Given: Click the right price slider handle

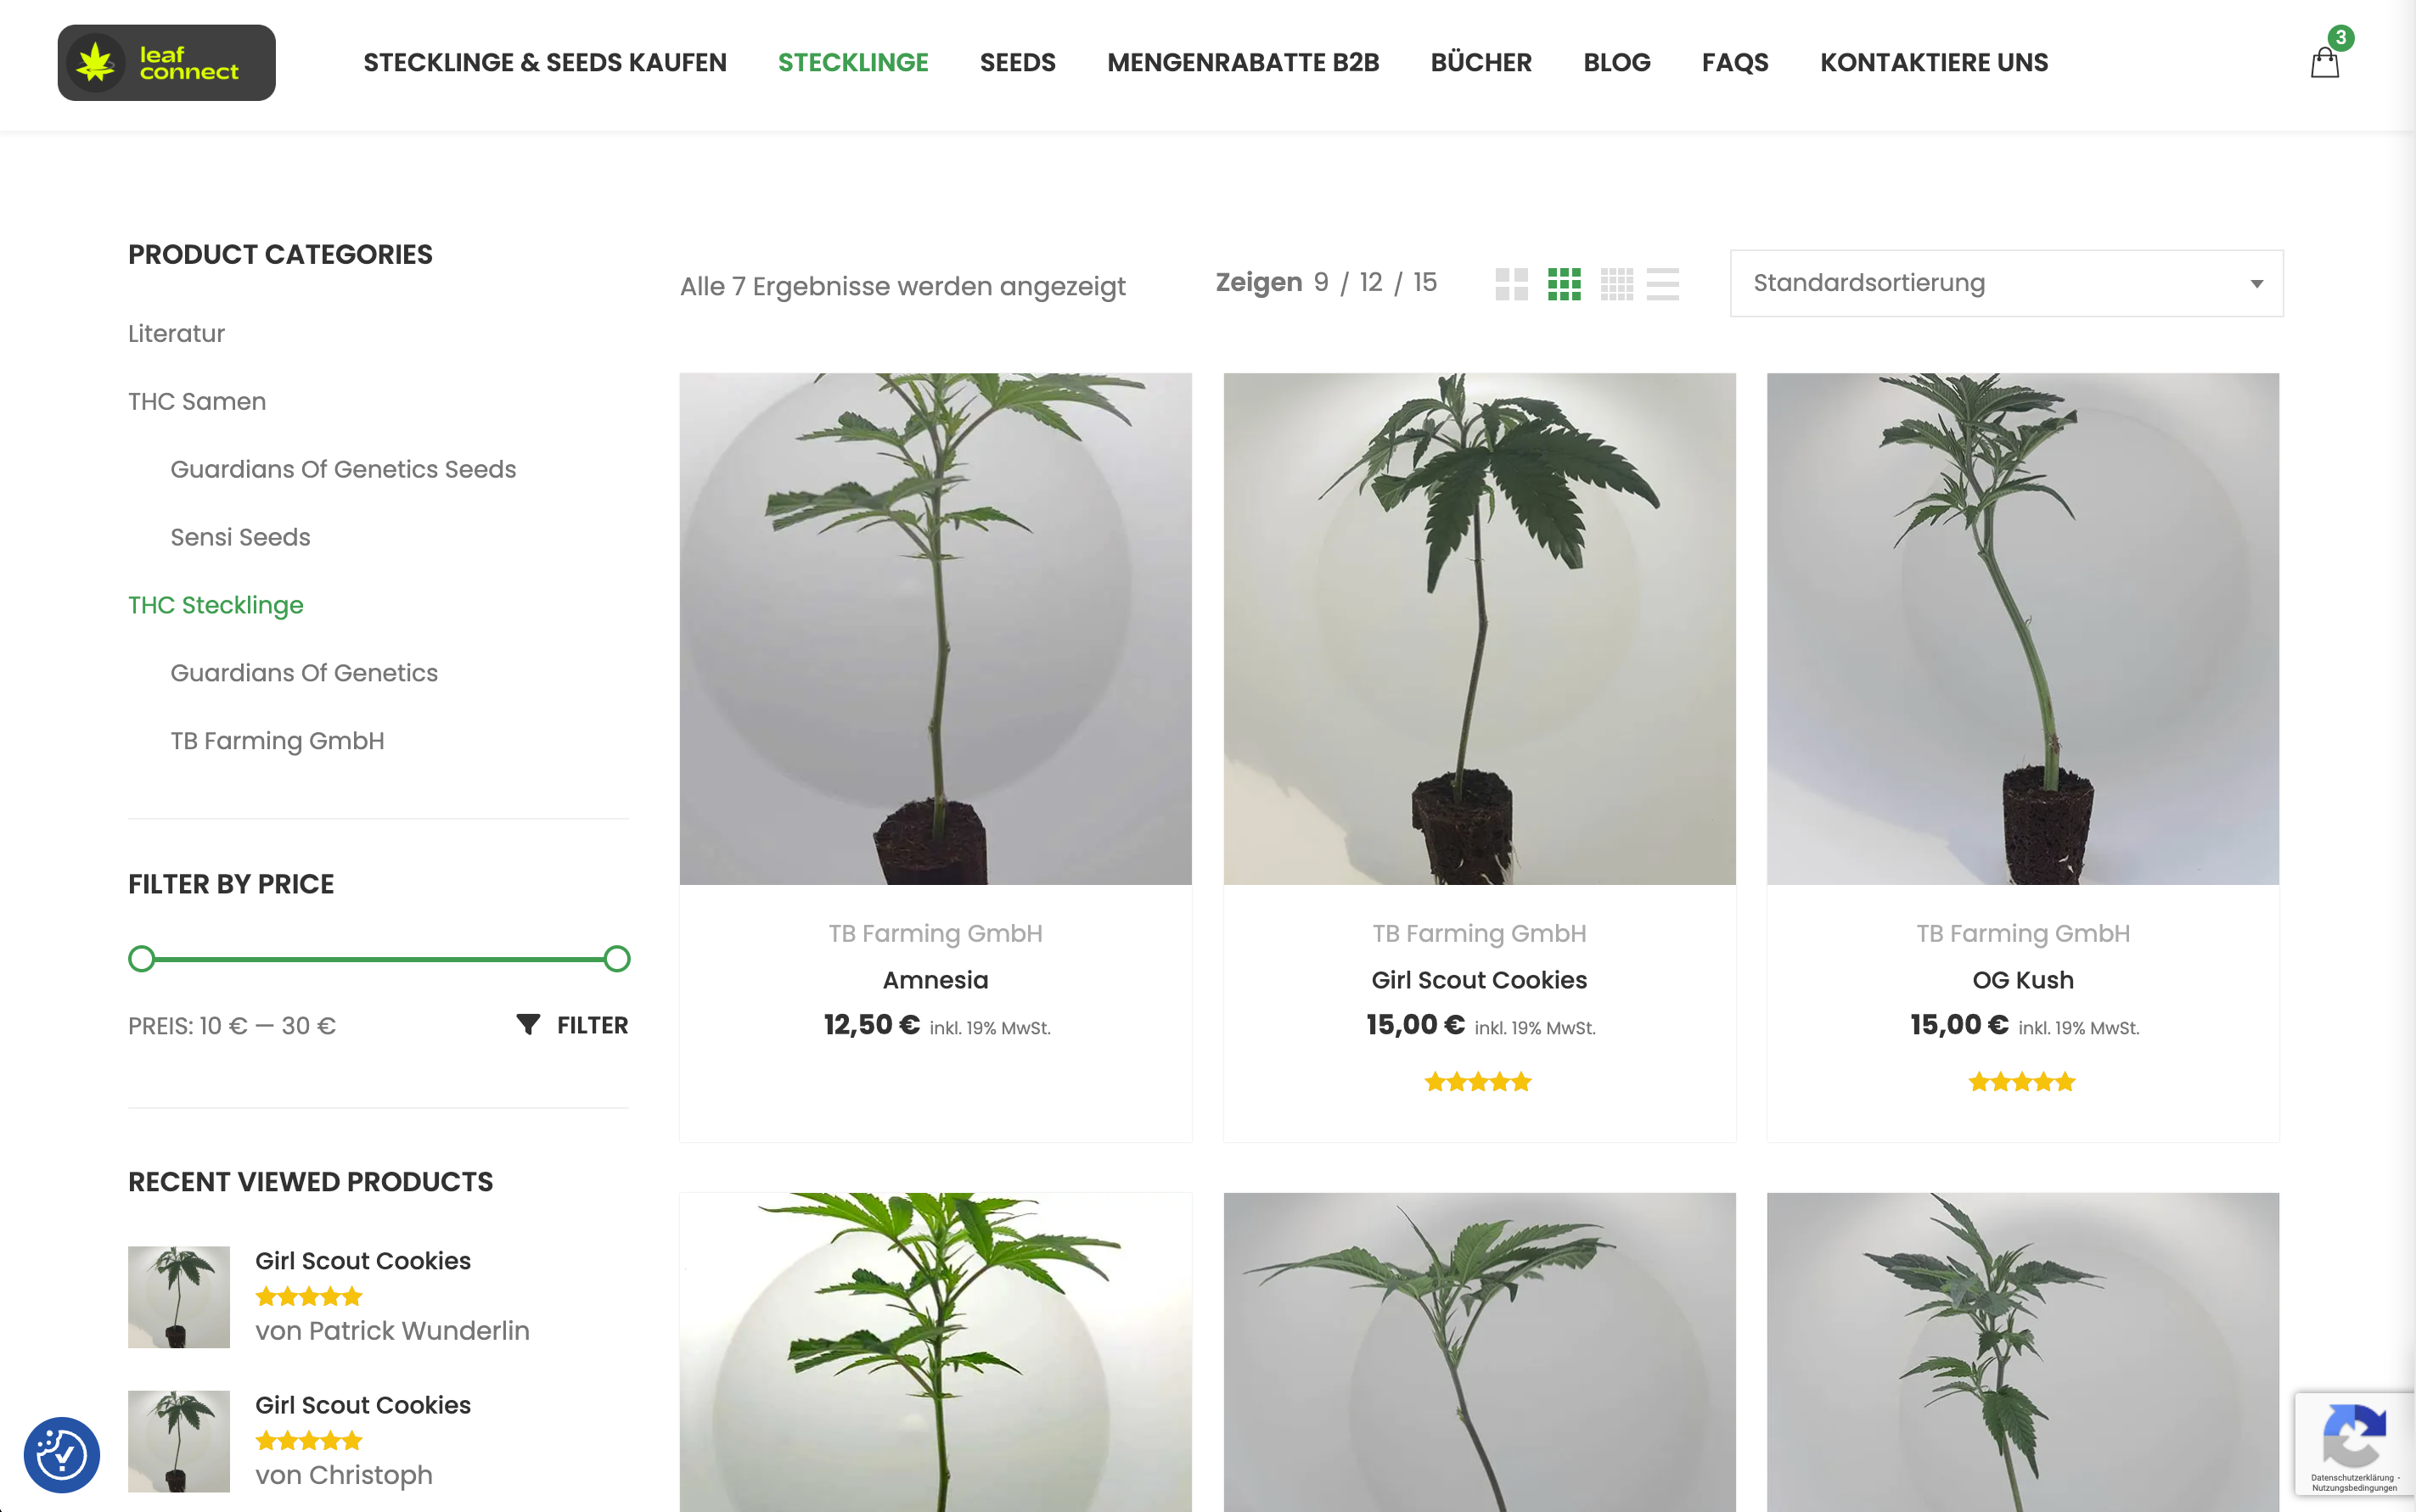Looking at the screenshot, I should pyautogui.click(x=617, y=959).
